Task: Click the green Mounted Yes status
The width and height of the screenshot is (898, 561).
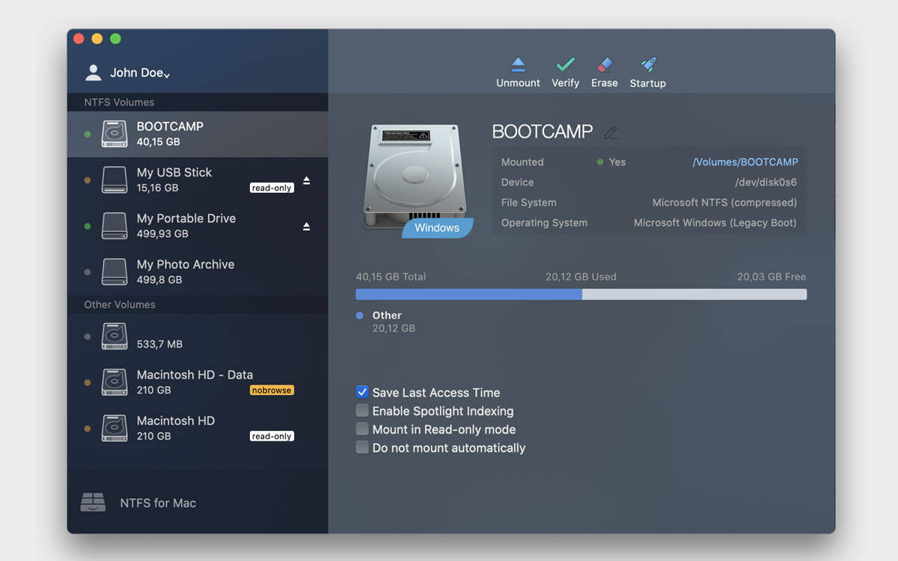Action: (611, 162)
